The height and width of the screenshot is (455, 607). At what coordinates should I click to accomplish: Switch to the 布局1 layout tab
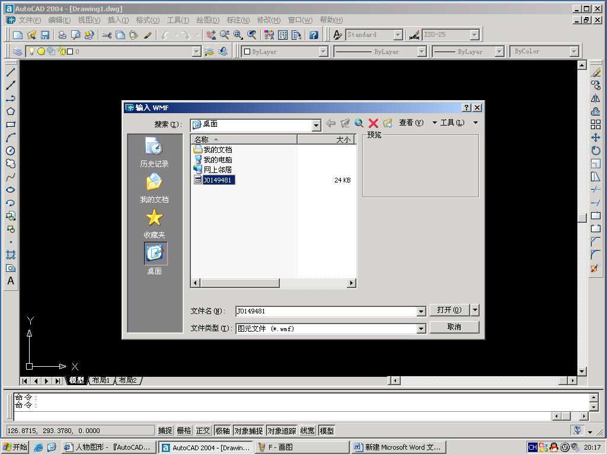[x=101, y=380]
